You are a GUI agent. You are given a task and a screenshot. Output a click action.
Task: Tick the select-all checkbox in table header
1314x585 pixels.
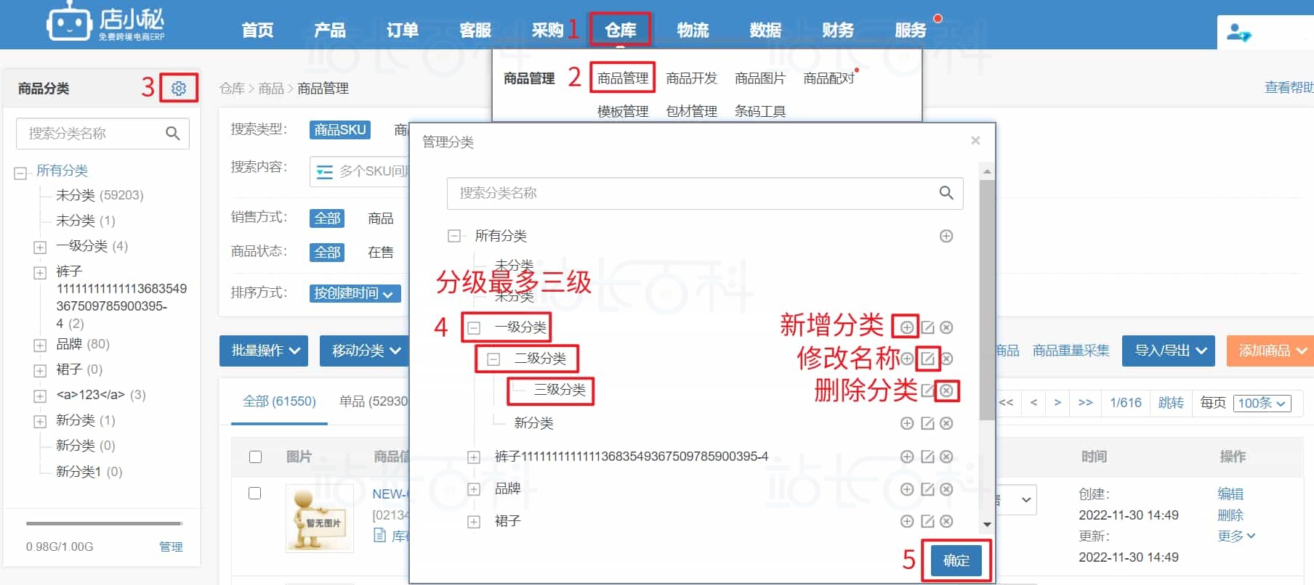click(x=255, y=457)
